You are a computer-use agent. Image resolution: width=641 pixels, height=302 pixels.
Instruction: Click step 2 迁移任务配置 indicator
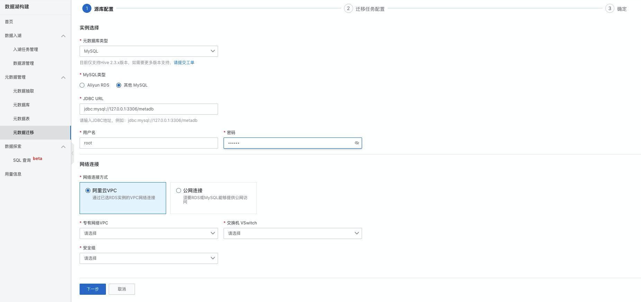pos(364,9)
